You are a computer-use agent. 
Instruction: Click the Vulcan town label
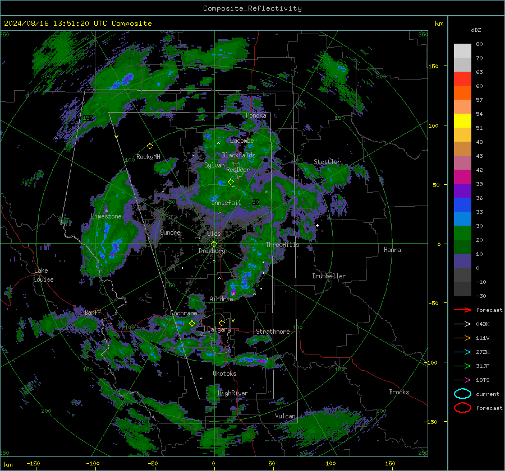coord(286,416)
